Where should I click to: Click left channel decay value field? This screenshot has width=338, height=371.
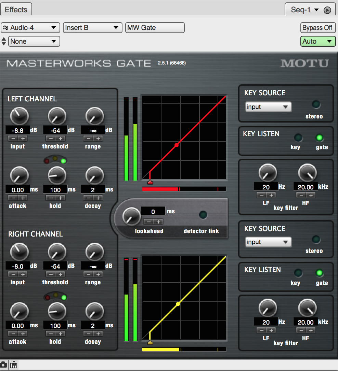93,189
